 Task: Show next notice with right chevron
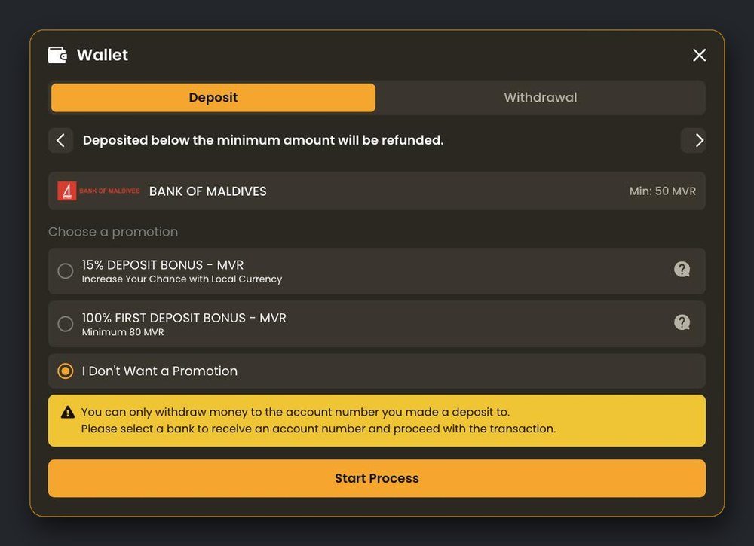point(694,140)
